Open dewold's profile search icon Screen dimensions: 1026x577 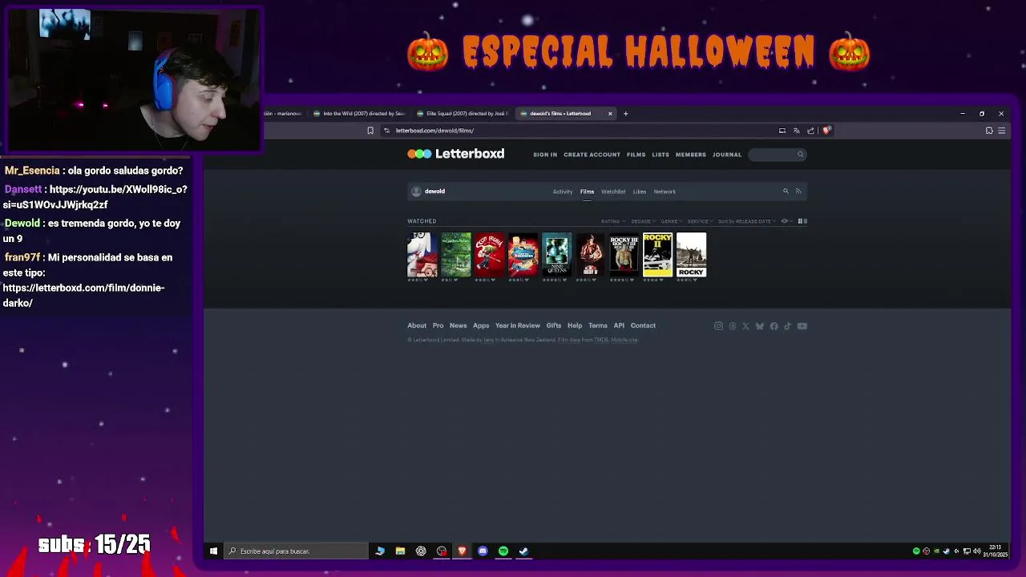[786, 192]
